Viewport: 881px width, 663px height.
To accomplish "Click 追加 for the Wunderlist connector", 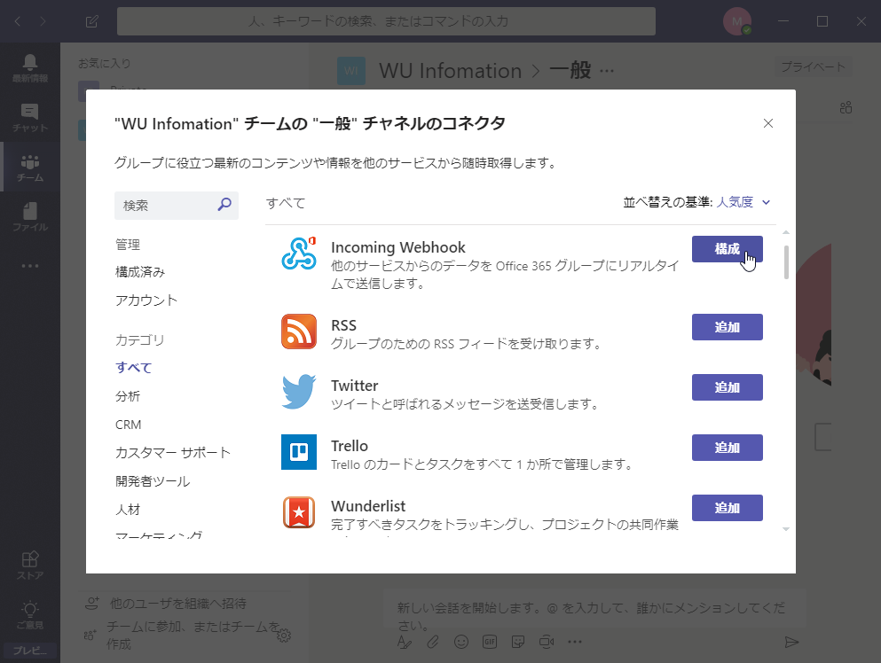I will pyautogui.click(x=727, y=508).
